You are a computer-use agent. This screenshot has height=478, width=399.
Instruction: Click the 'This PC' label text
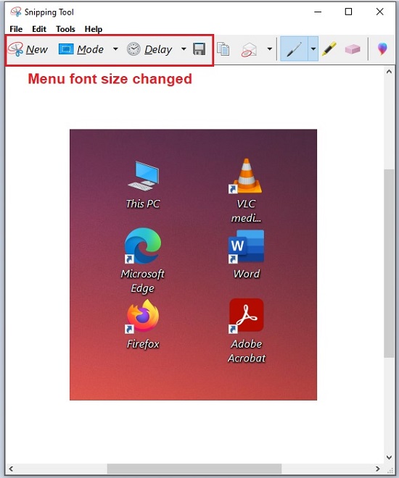(x=143, y=204)
